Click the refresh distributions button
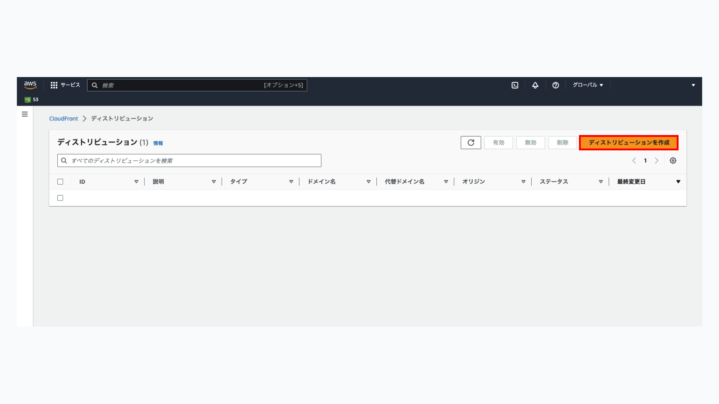This screenshot has height=404, width=719. 471,143
